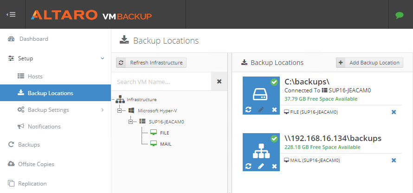
Task: Click Add Backup Location button
Action: (x=369, y=63)
